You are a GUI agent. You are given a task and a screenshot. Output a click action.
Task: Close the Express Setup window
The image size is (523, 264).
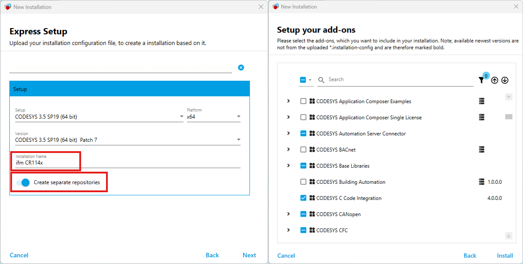pos(261,7)
